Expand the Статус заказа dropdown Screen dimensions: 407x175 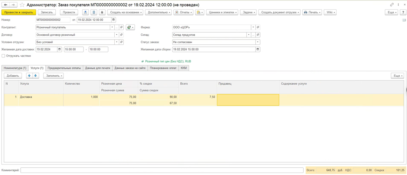tap(258, 42)
